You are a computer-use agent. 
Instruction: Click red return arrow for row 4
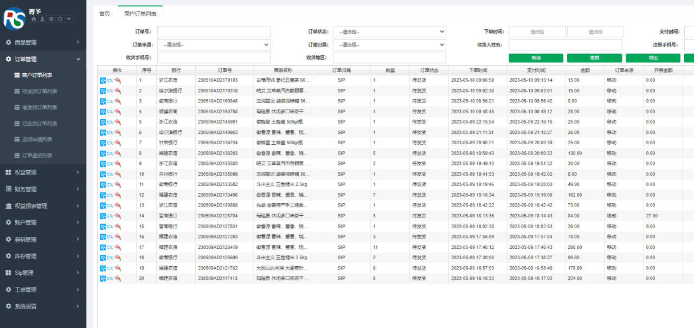(118, 112)
